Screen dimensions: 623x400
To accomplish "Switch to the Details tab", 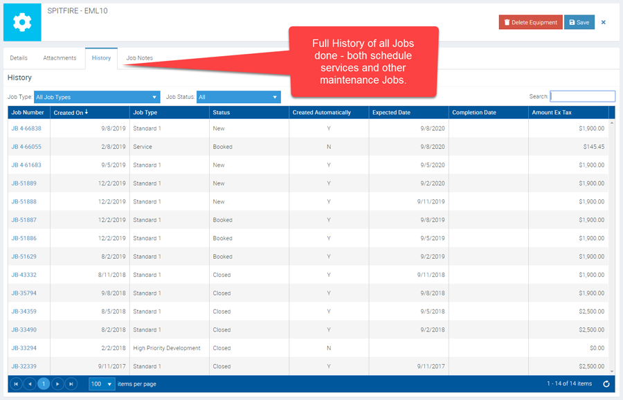I will 19,58.
